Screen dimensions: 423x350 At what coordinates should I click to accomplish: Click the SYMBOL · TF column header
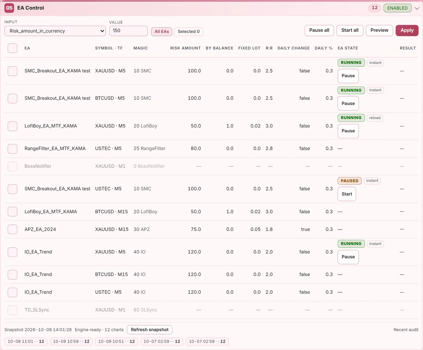click(109, 48)
